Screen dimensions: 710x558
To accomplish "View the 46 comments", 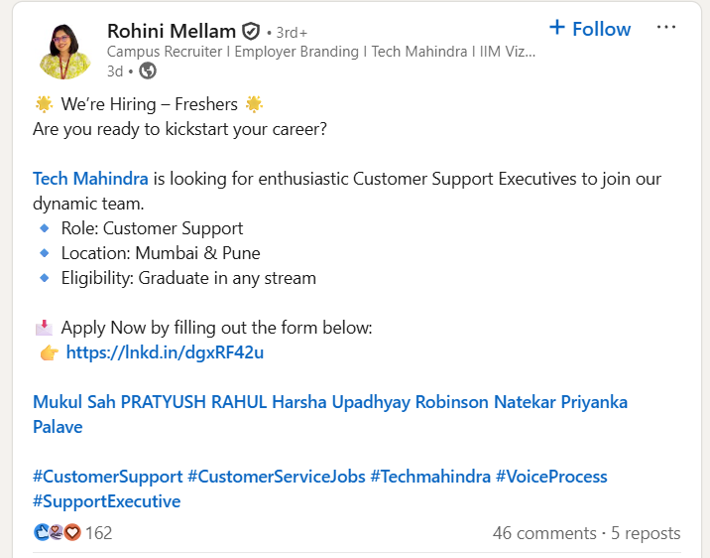I will 544,533.
